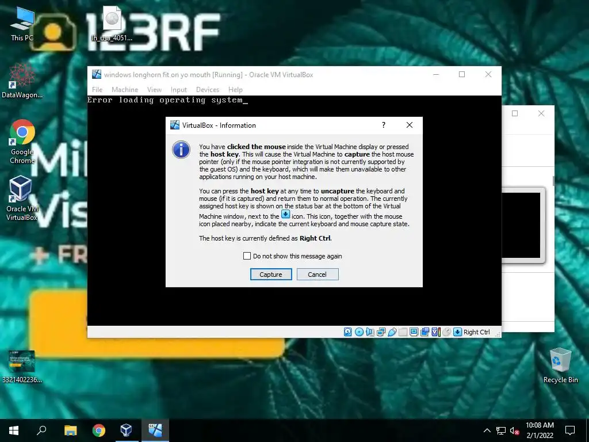589x442 pixels.
Task: Open the Devices menu
Action: click(x=207, y=90)
